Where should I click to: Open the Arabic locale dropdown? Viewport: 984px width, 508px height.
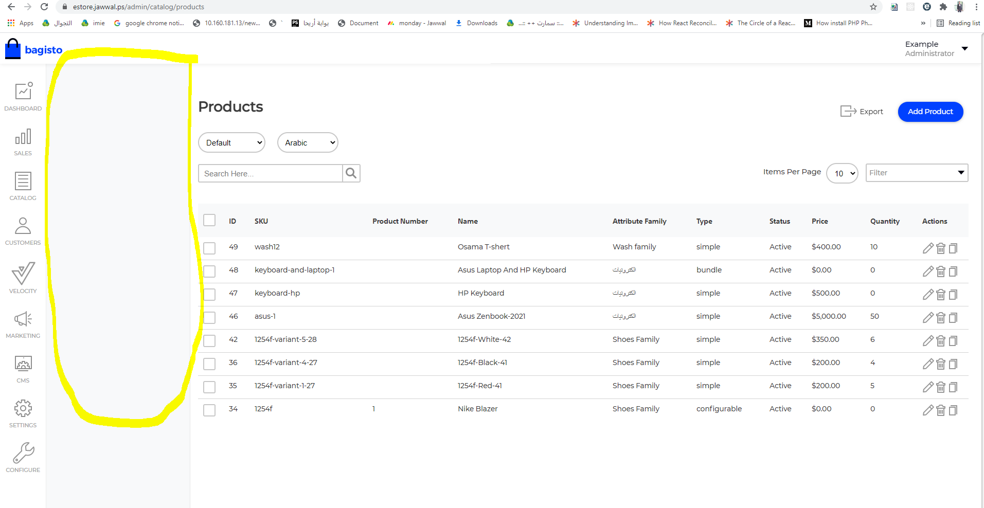coord(308,142)
